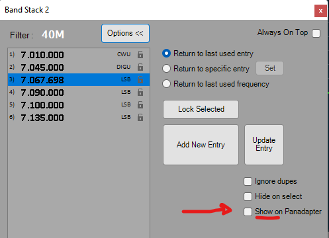Check the Ignore dupes option
329x238 pixels.
coord(248,182)
